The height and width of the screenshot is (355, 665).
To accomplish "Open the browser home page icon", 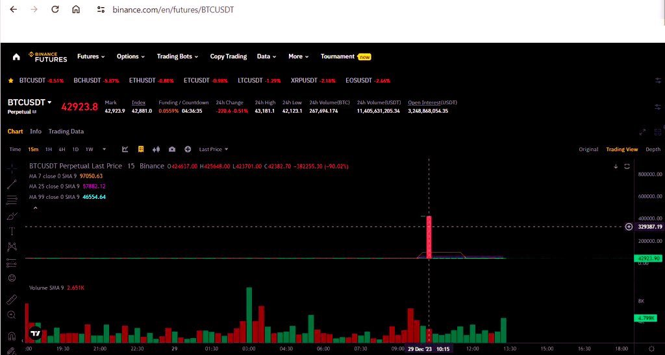I will pyautogui.click(x=76, y=9).
